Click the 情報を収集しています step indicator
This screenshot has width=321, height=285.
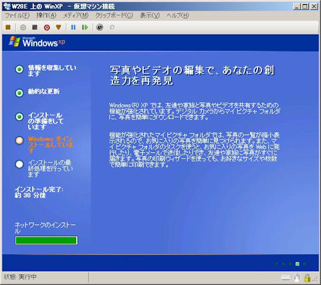[x=19, y=69]
